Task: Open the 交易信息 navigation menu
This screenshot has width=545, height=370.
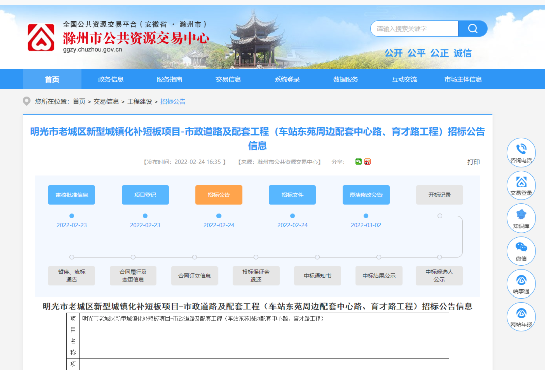Action: tap(228, 79)
